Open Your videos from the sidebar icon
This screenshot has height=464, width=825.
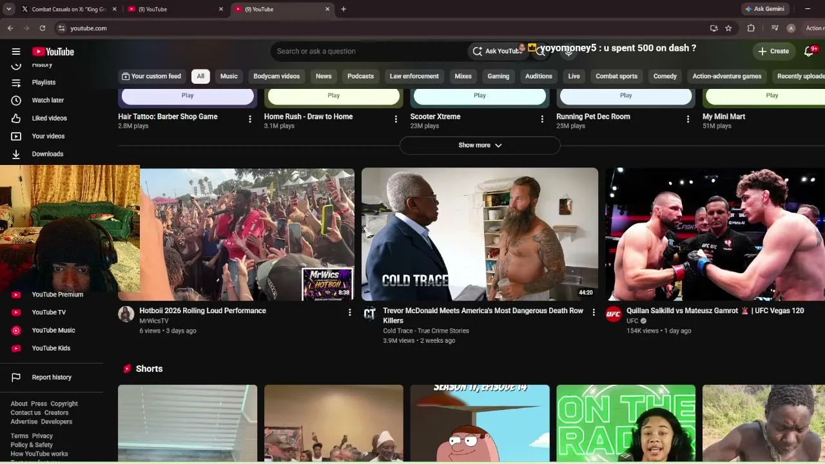(x=16, y=137)
